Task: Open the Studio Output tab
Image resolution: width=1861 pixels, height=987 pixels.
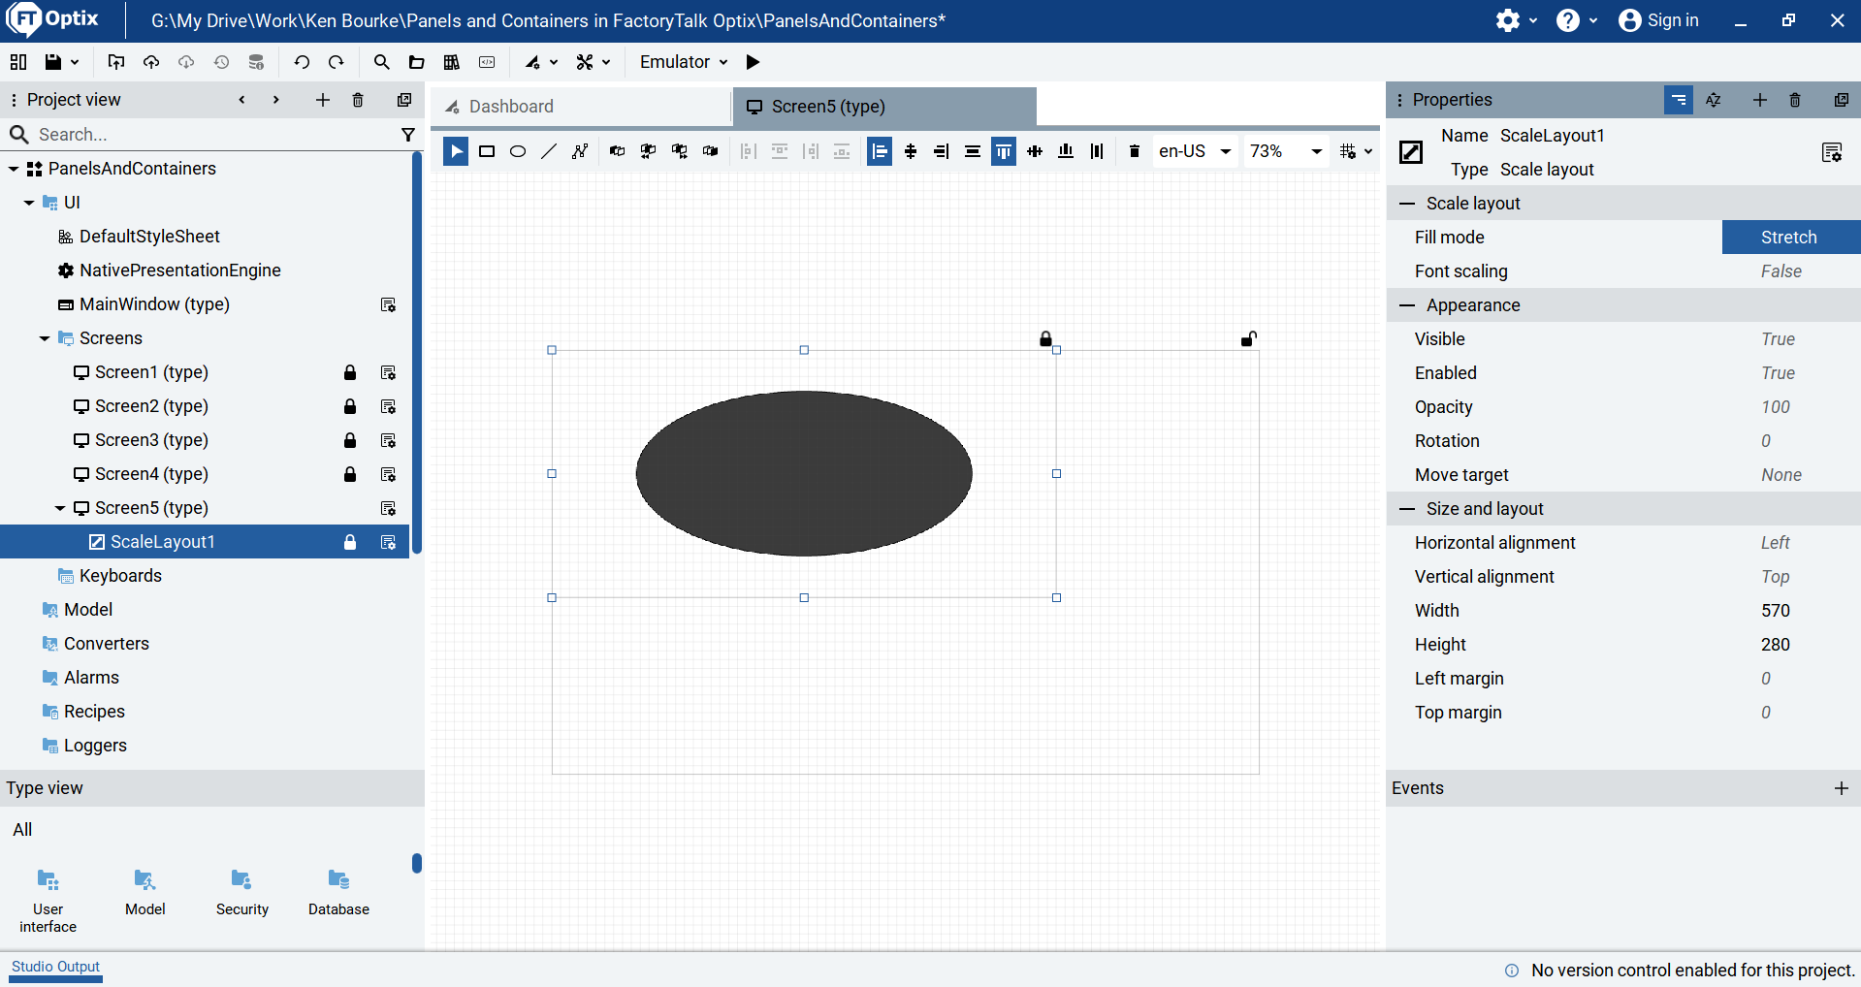Action: (x=55, y=967)
